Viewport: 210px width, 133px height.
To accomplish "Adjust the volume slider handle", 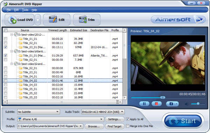I will pyautogui.click(x=198, y=104).
